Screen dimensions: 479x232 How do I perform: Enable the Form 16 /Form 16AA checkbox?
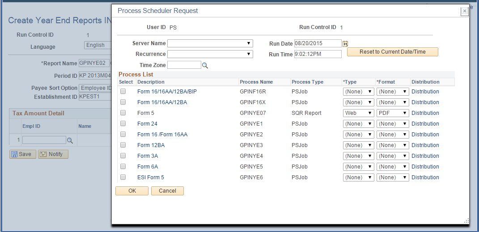[x=123, y=134]
